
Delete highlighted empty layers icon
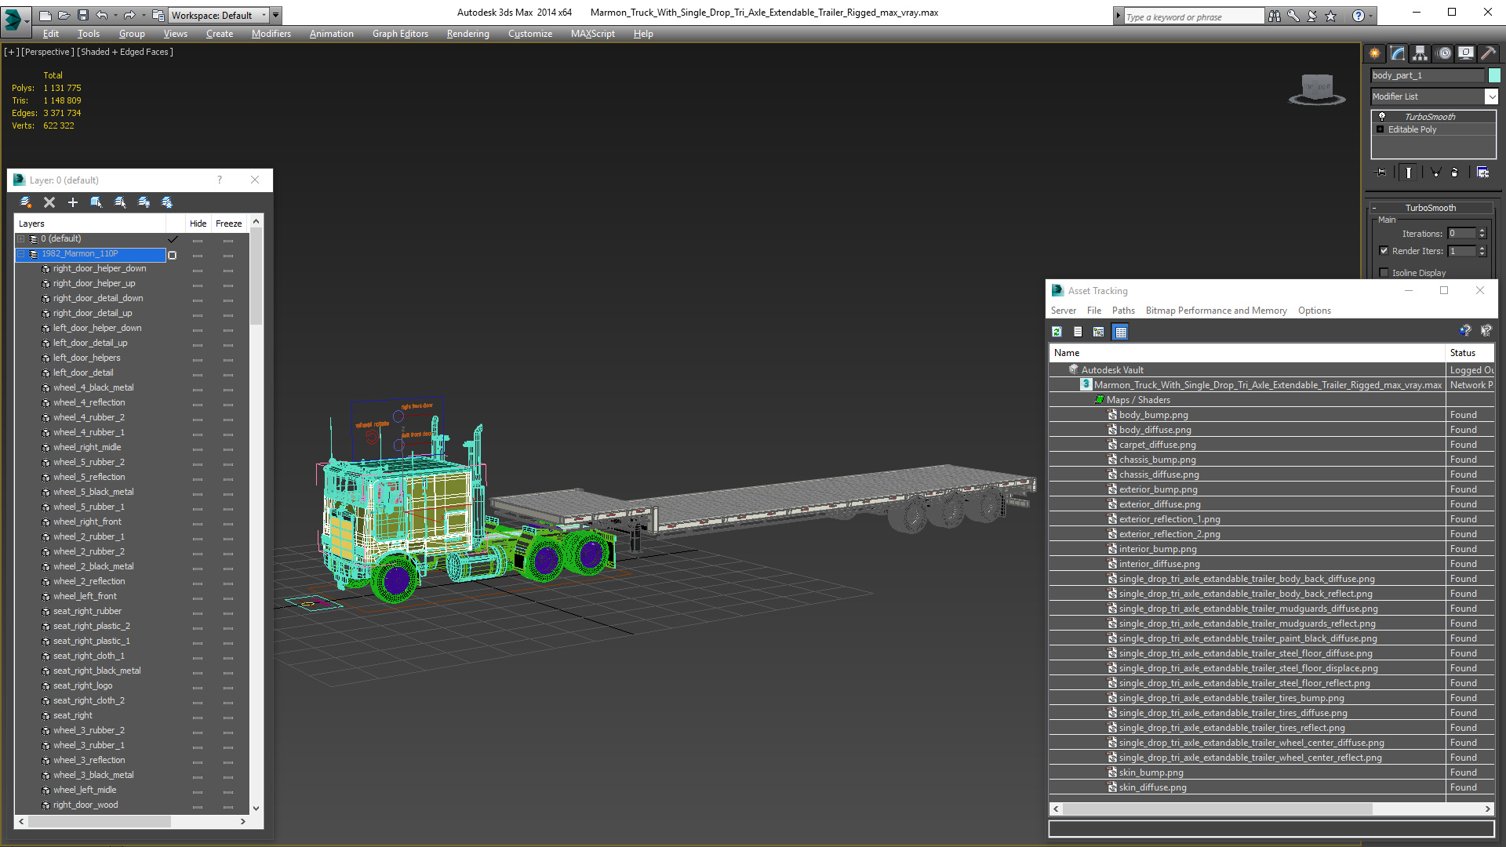coord(49,202)
